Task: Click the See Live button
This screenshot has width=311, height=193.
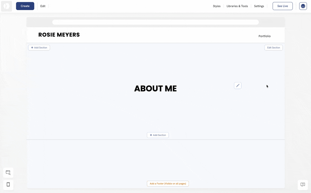Action: 282,6
